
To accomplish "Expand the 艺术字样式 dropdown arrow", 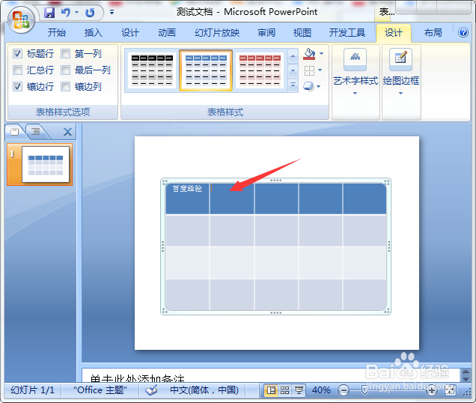I will (x=356, y=94).
